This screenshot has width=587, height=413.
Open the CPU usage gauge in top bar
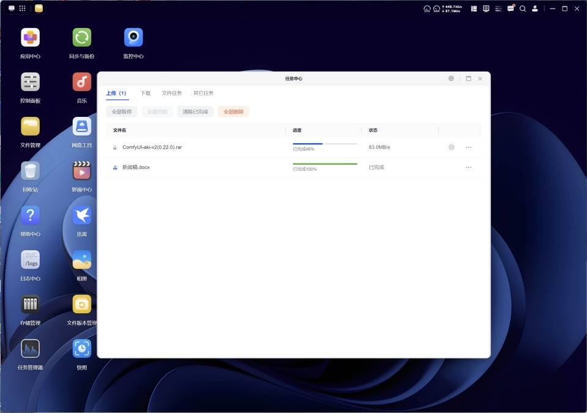click(427, 9)
